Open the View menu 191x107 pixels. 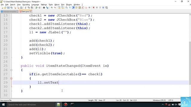click(19, 5)
